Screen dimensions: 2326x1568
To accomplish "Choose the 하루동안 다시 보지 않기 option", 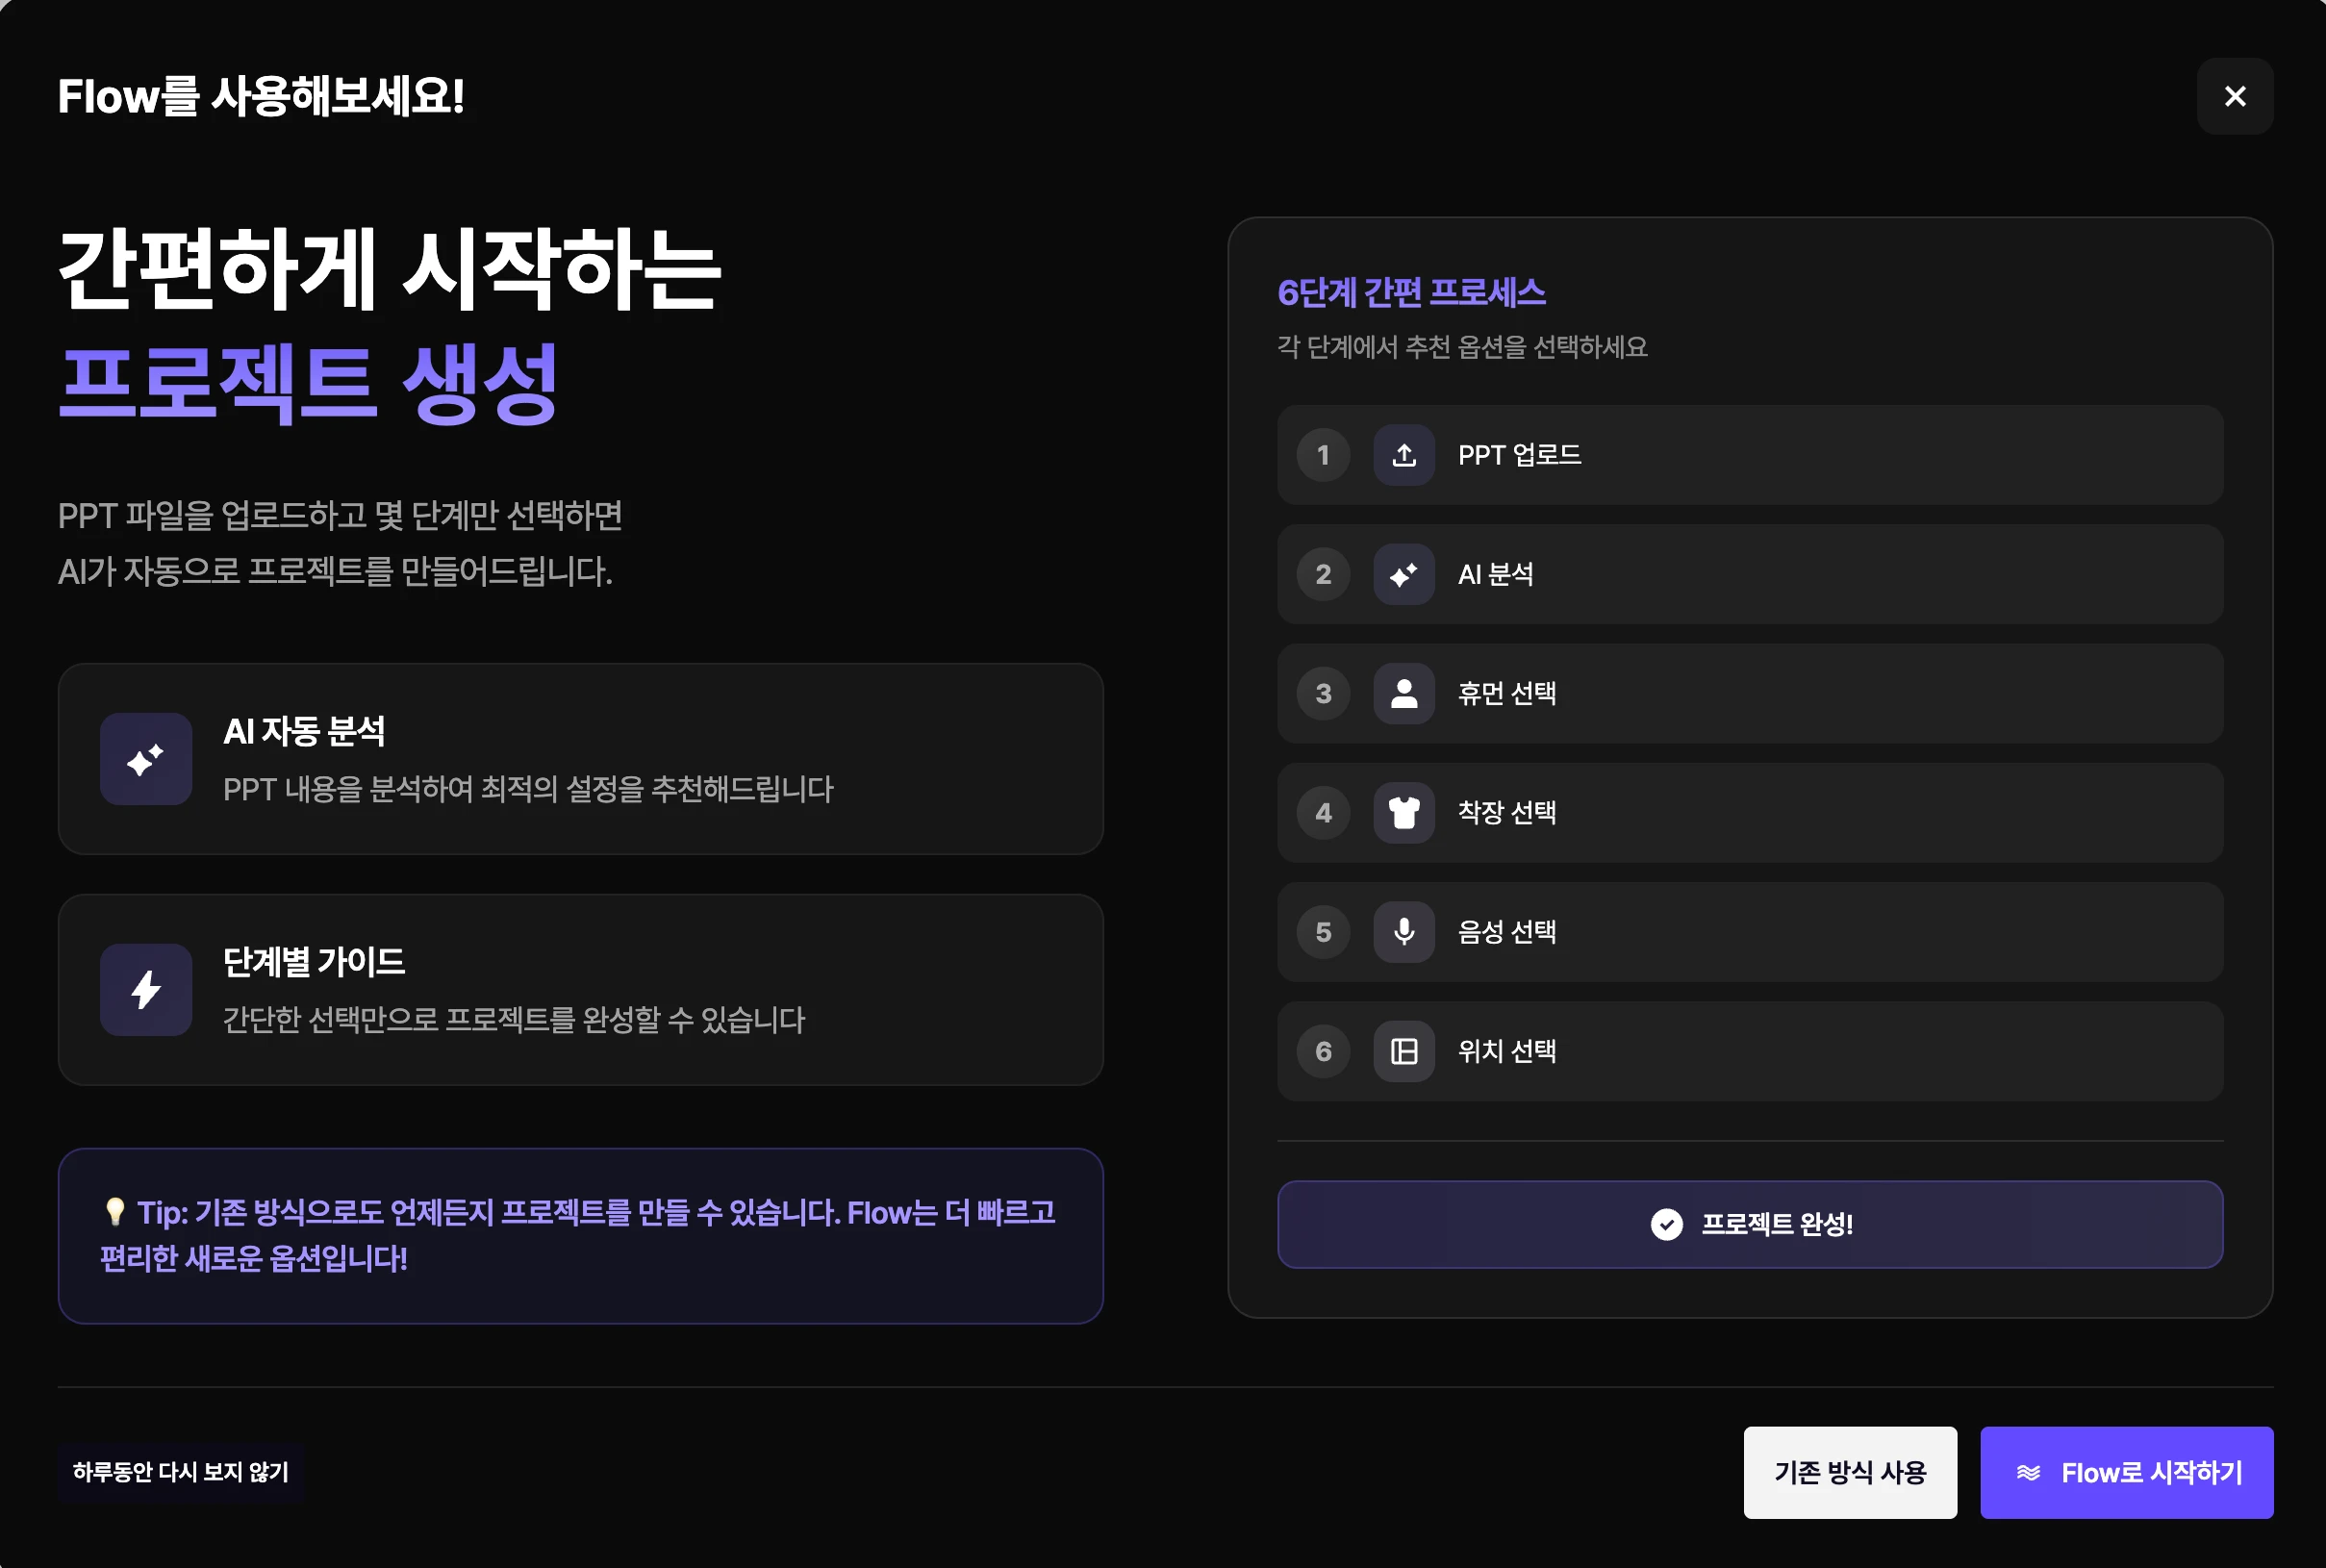I will [181, 1472].
